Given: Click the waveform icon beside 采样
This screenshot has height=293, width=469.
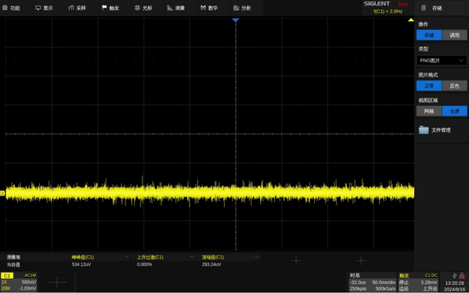Looking at the screenshot, I should pos(71,8).
